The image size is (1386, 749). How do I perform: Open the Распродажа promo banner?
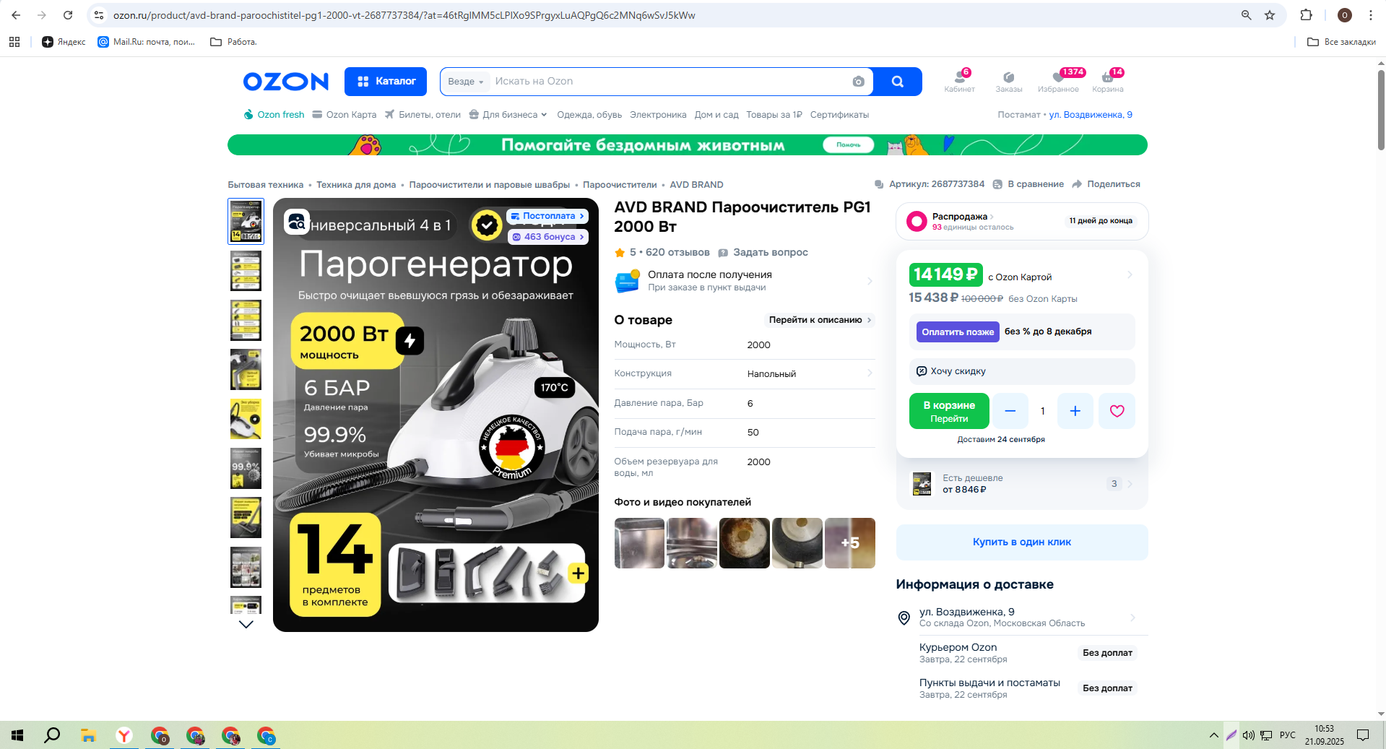point(1022,221)
